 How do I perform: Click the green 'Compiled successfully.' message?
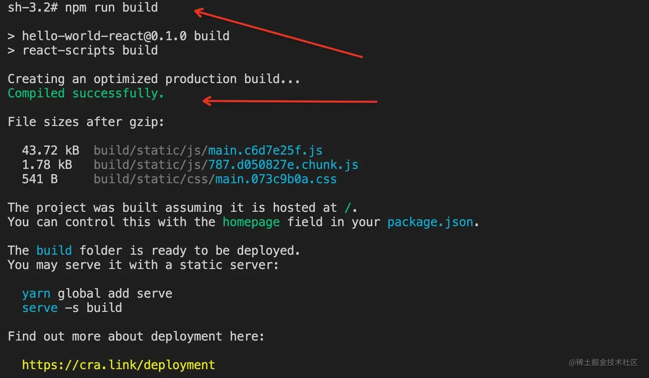tap(86, 93)
